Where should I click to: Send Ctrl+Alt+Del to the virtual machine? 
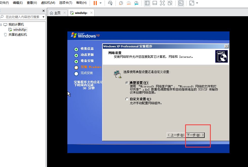(x=110, y=3)
